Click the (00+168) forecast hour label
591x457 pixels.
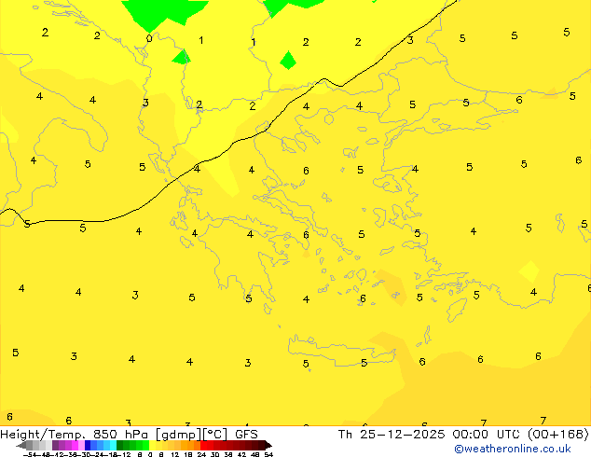click(x=556, y=434)
